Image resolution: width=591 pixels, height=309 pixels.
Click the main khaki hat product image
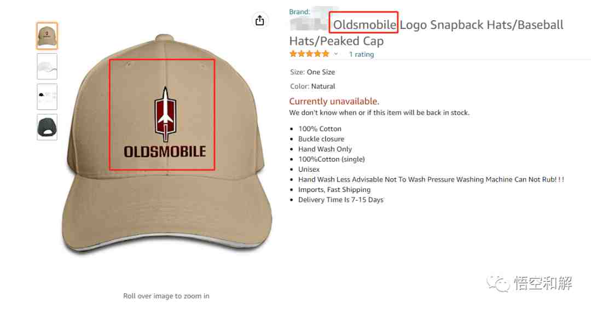[166, 143]
